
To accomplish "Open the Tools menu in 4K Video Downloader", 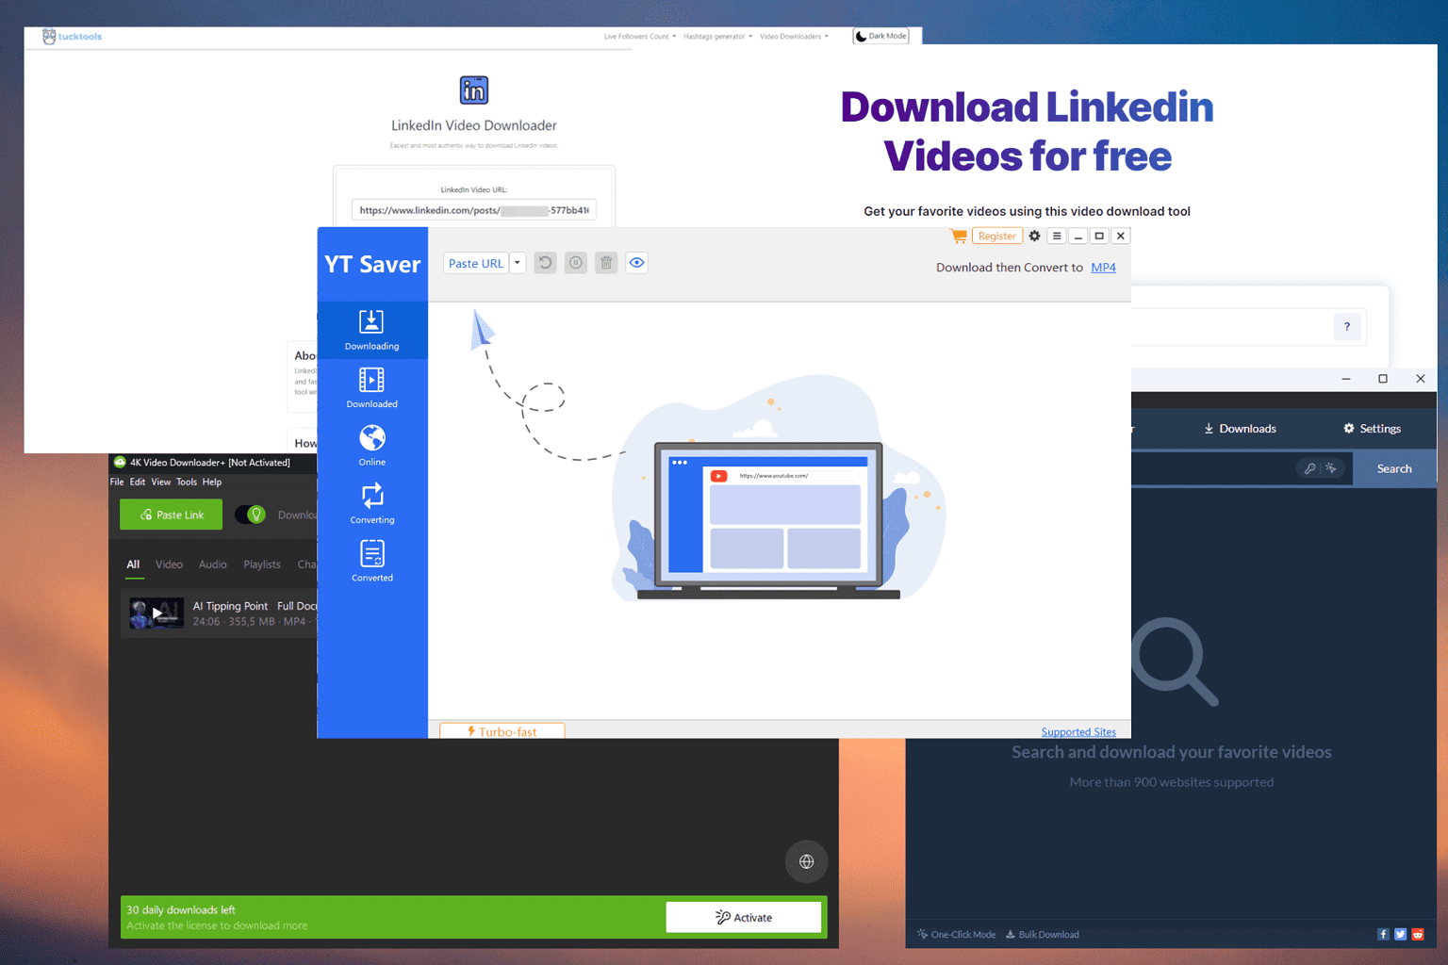I will (x=186, y=482).
